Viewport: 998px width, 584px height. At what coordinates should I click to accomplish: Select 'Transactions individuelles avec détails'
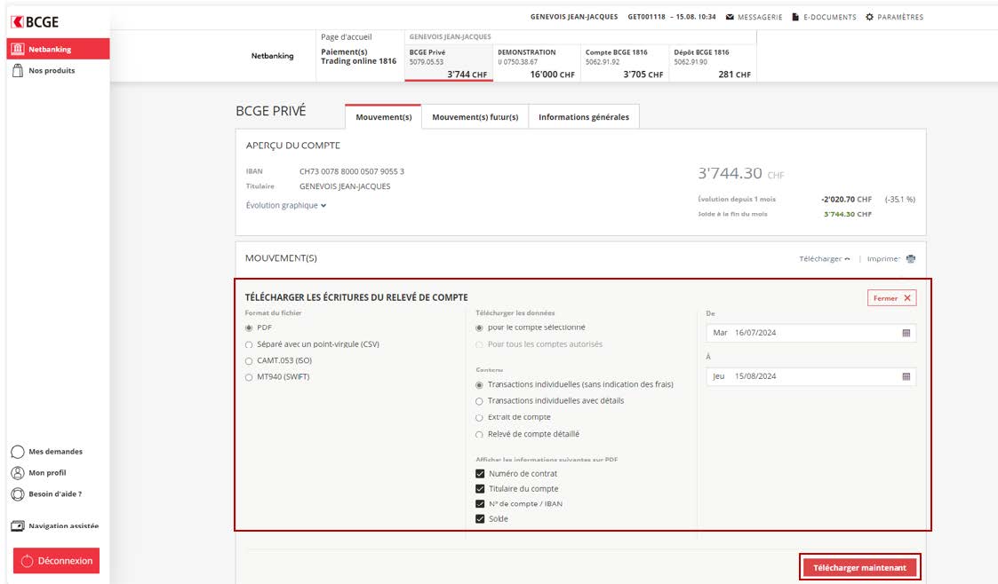click(x=479, y=401)
